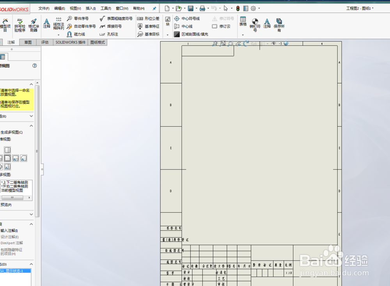Screen dimensions: 390x286
Task: Save the drawing with the floppy disk icon
Action: pyautogui.click(x=191, y=9)
